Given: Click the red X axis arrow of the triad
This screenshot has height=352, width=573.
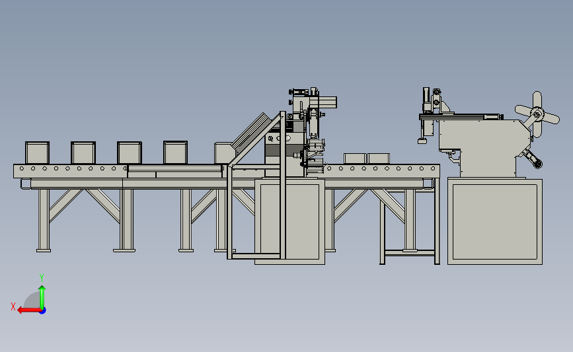Looking at the screenshot, I should pos(29,310).
